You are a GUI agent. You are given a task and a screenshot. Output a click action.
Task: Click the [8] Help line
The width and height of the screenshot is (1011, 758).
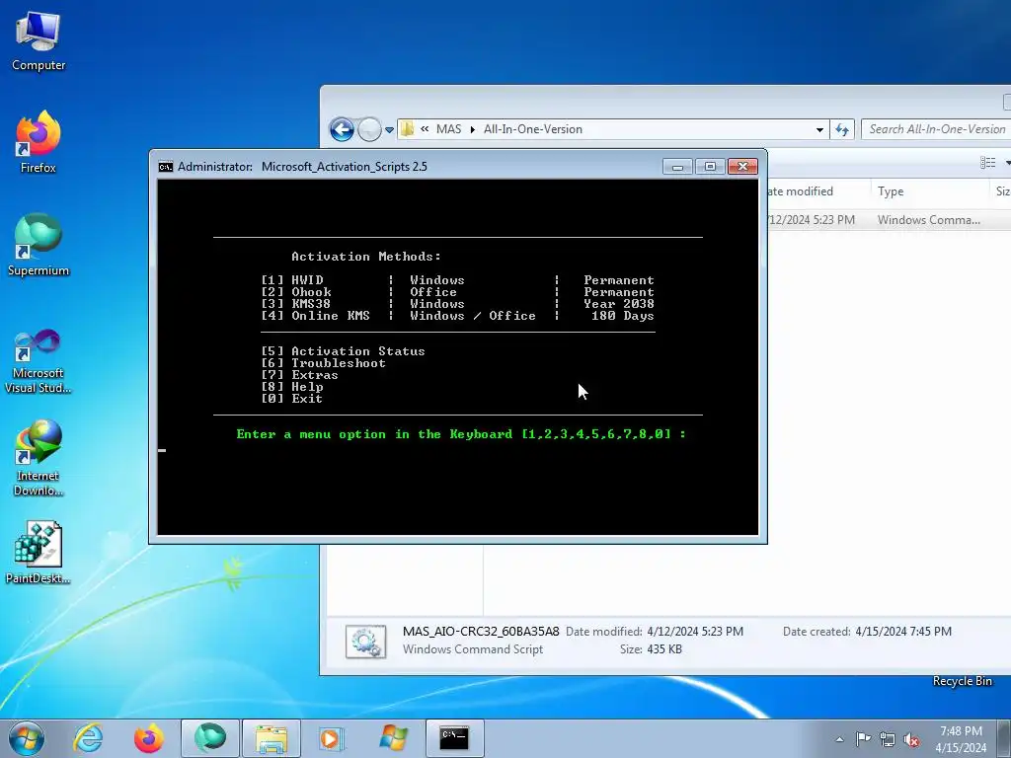coord(292,387)
